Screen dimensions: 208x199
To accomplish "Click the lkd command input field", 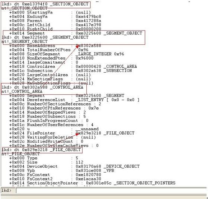I will coord(111,190).
